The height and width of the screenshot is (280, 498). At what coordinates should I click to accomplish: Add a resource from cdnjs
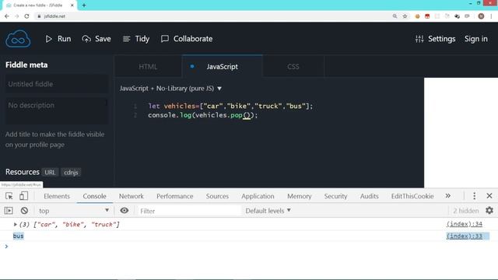click(x=71, y=173)
